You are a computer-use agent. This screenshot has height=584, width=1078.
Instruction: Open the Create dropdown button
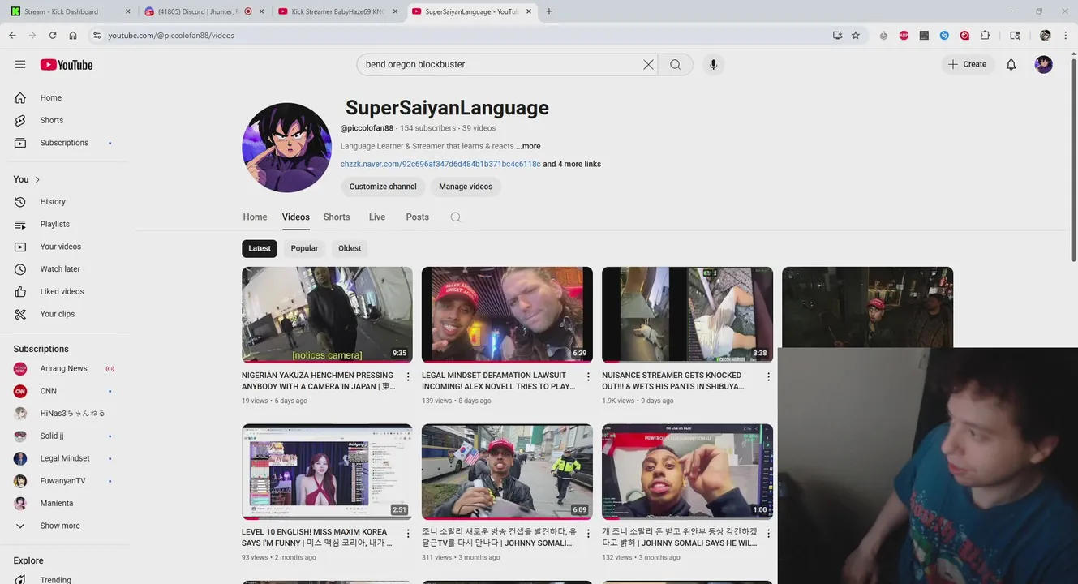click(968, 65)
